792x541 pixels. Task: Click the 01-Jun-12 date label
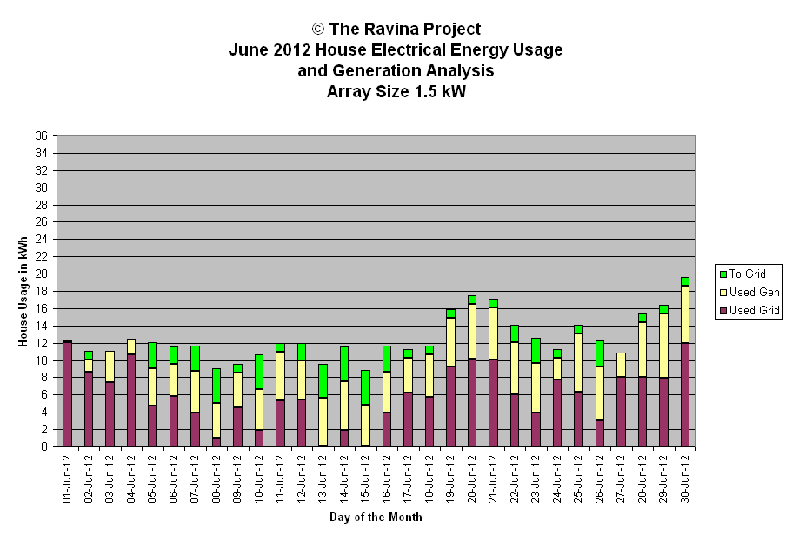coord(67,479)
